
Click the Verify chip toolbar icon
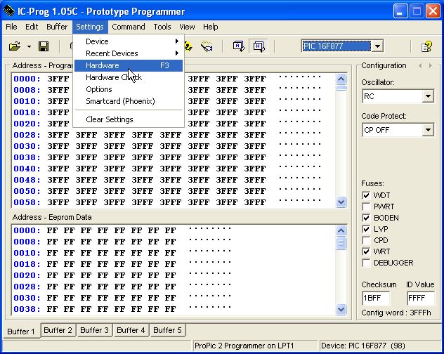click(x=207, y=46)
